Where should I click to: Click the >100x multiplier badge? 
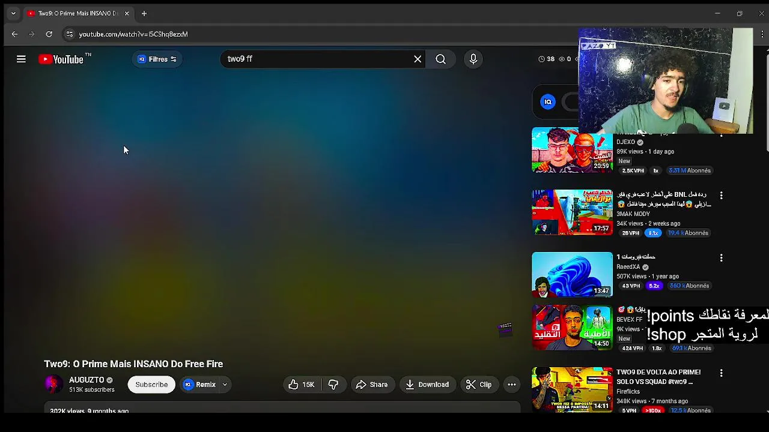point(652,410)
